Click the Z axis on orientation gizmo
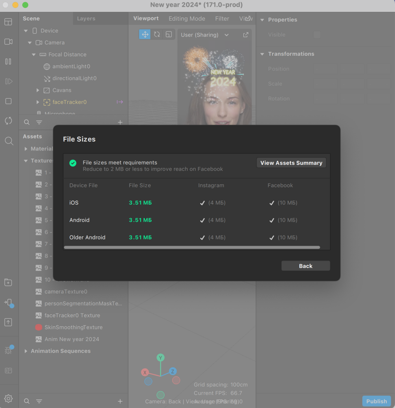The width and height of the screenshot is (395, 408). tap(173, 371)
